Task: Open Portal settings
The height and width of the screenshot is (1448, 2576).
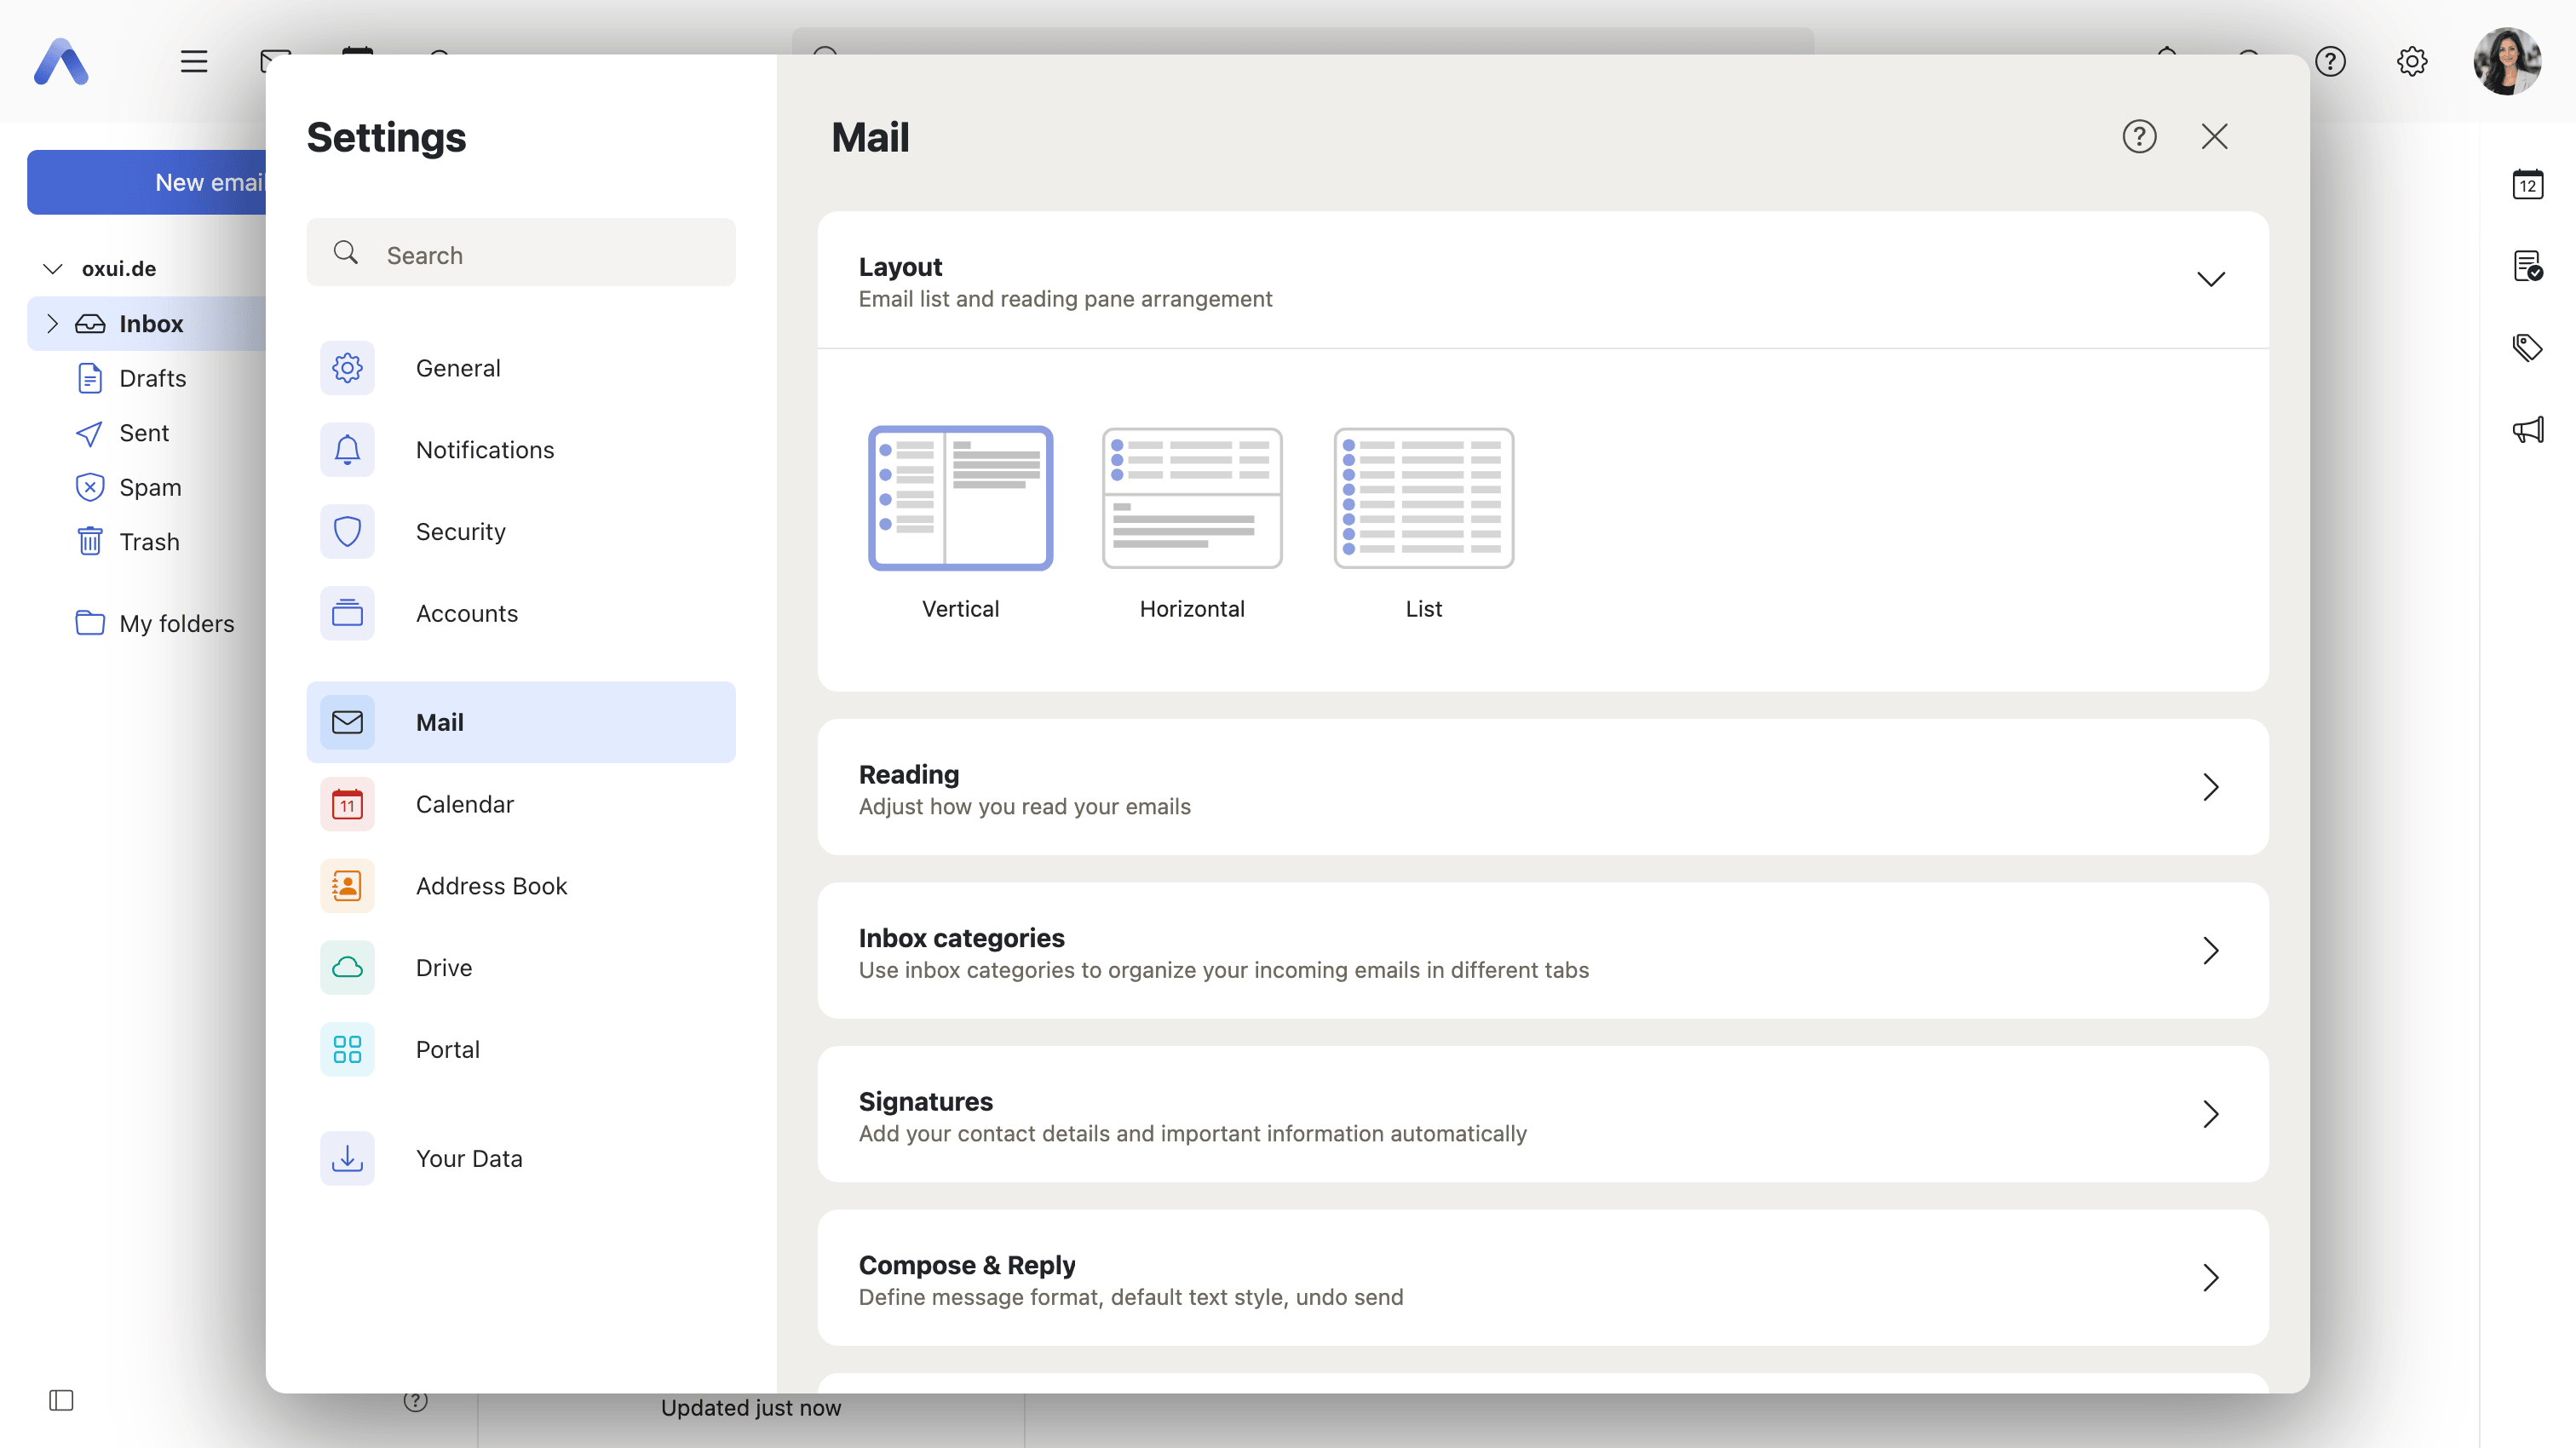Action: (x=521, y=1050)
